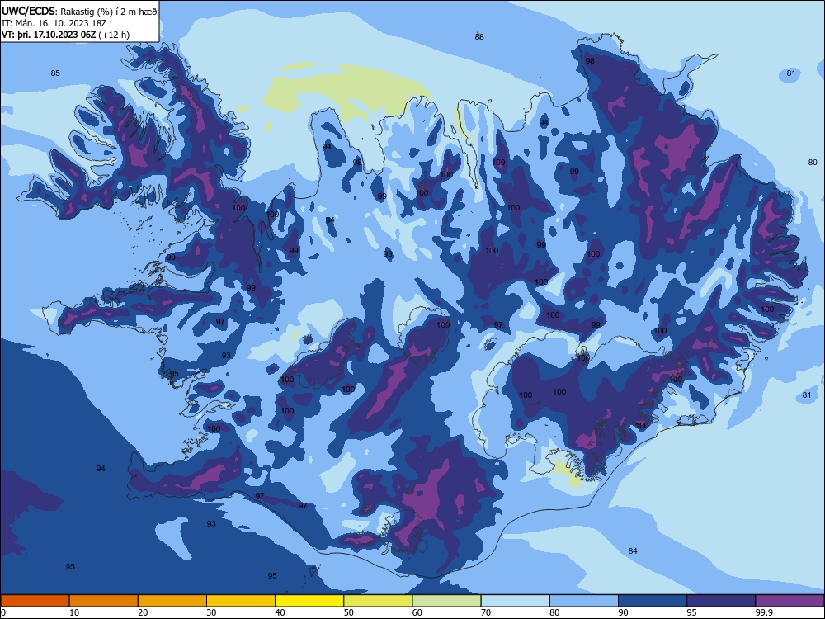Click the 70 legend label
The width and height of the screenshot is (825, 619).
click(486, 612)
